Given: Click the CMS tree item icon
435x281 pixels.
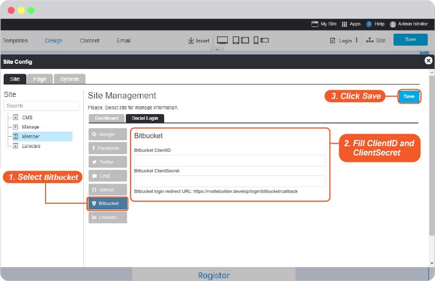Looking at the screenshot, I should click(x=16, y=117).
